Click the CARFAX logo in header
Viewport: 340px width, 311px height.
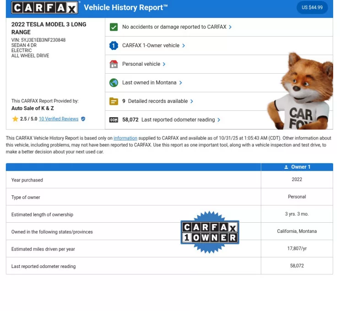(45, 7)
